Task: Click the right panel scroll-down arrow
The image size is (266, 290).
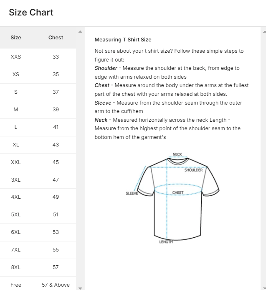Action: tap(263, 287)
